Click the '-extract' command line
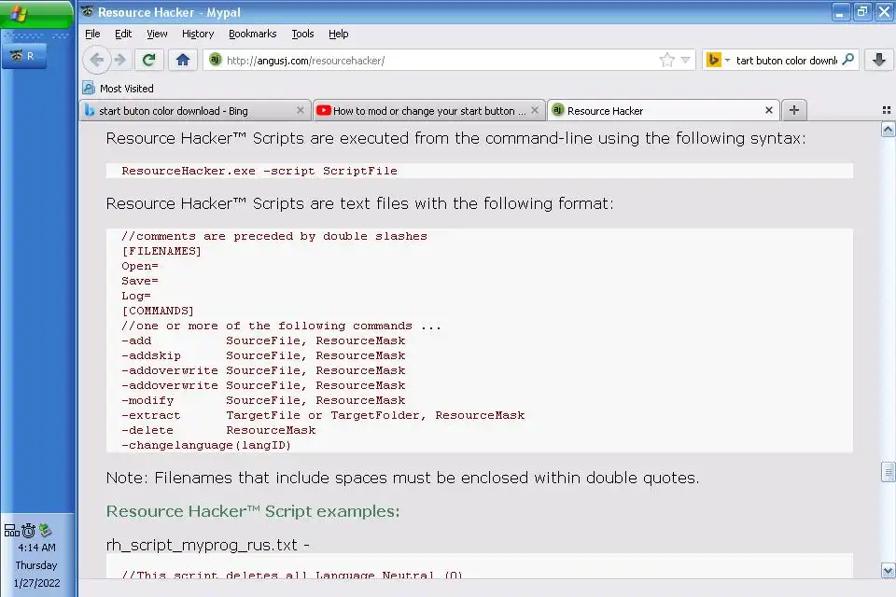The image size is (896, 597). pyautogui.click(x=323, y=415)
